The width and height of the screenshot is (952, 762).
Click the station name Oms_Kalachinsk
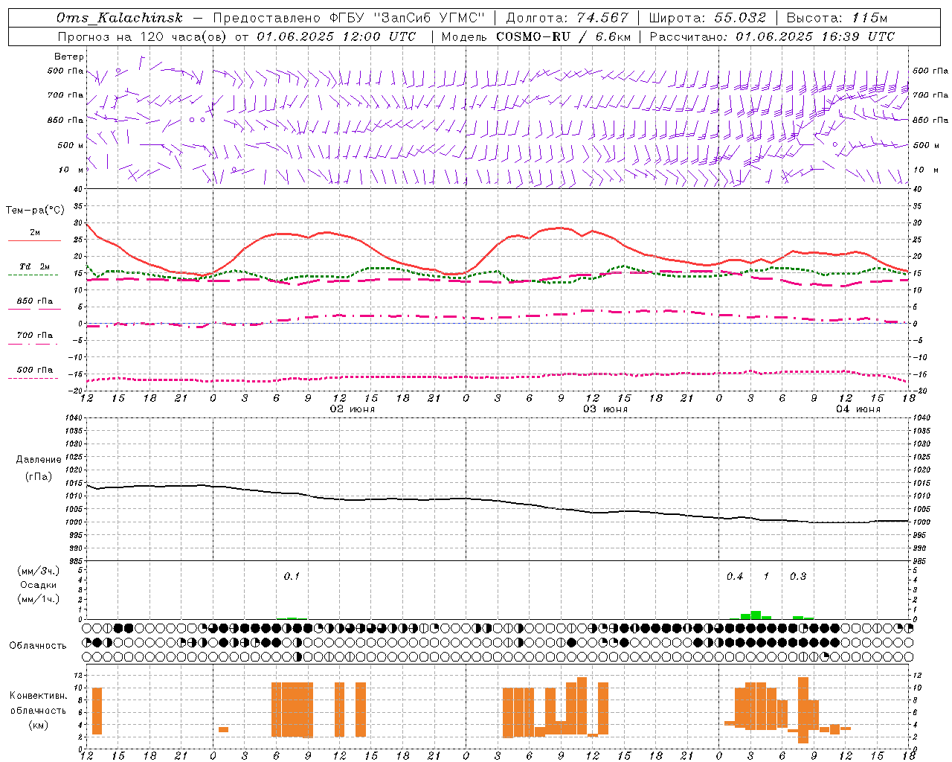pos(119,18)
